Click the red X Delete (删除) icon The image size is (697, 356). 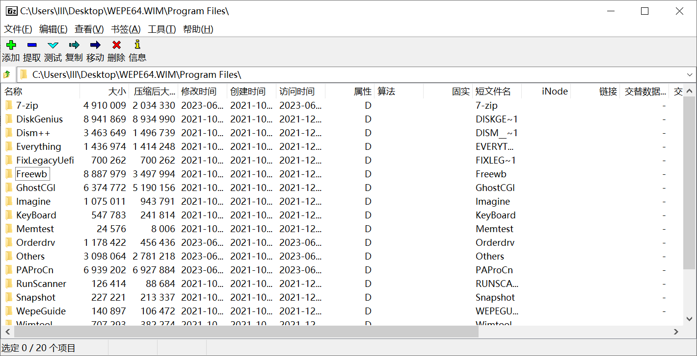point(116,45)
